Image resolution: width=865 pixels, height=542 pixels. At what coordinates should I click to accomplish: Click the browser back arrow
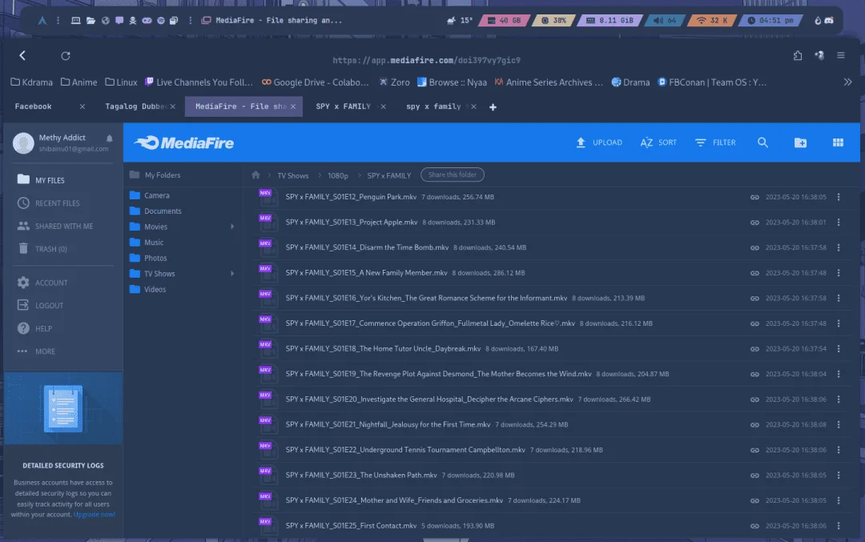point(22,55)
